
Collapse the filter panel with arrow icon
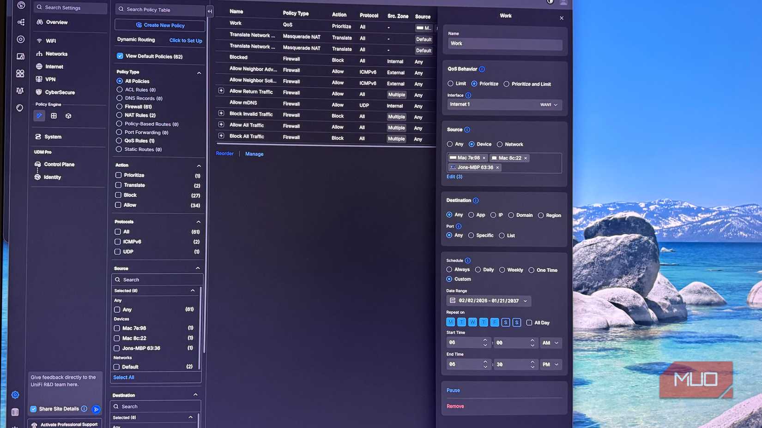[x=210, y=11]
